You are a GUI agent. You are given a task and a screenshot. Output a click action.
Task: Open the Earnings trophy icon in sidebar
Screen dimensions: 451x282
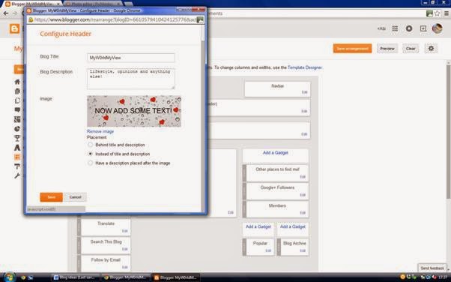pos(17,138)
